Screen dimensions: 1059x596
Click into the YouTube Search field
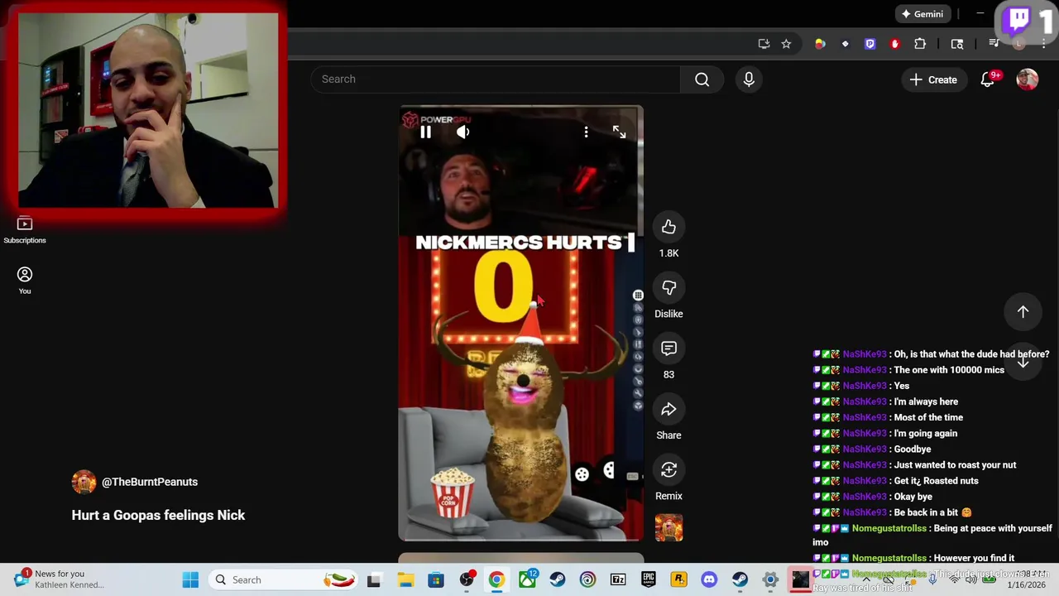click(496, 79)
